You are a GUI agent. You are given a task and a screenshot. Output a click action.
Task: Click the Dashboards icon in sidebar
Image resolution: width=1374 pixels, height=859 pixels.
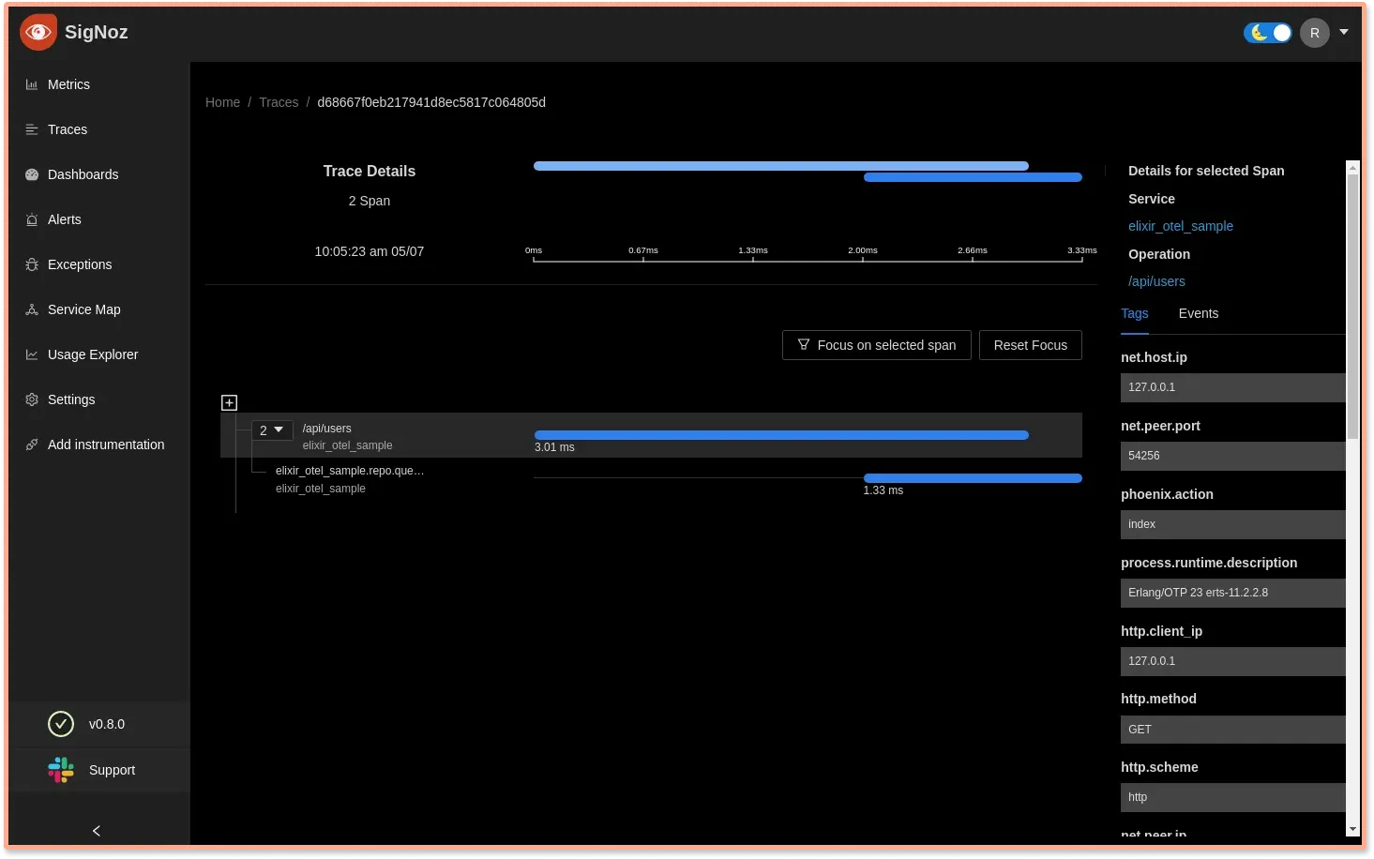(x=32, y=174)
